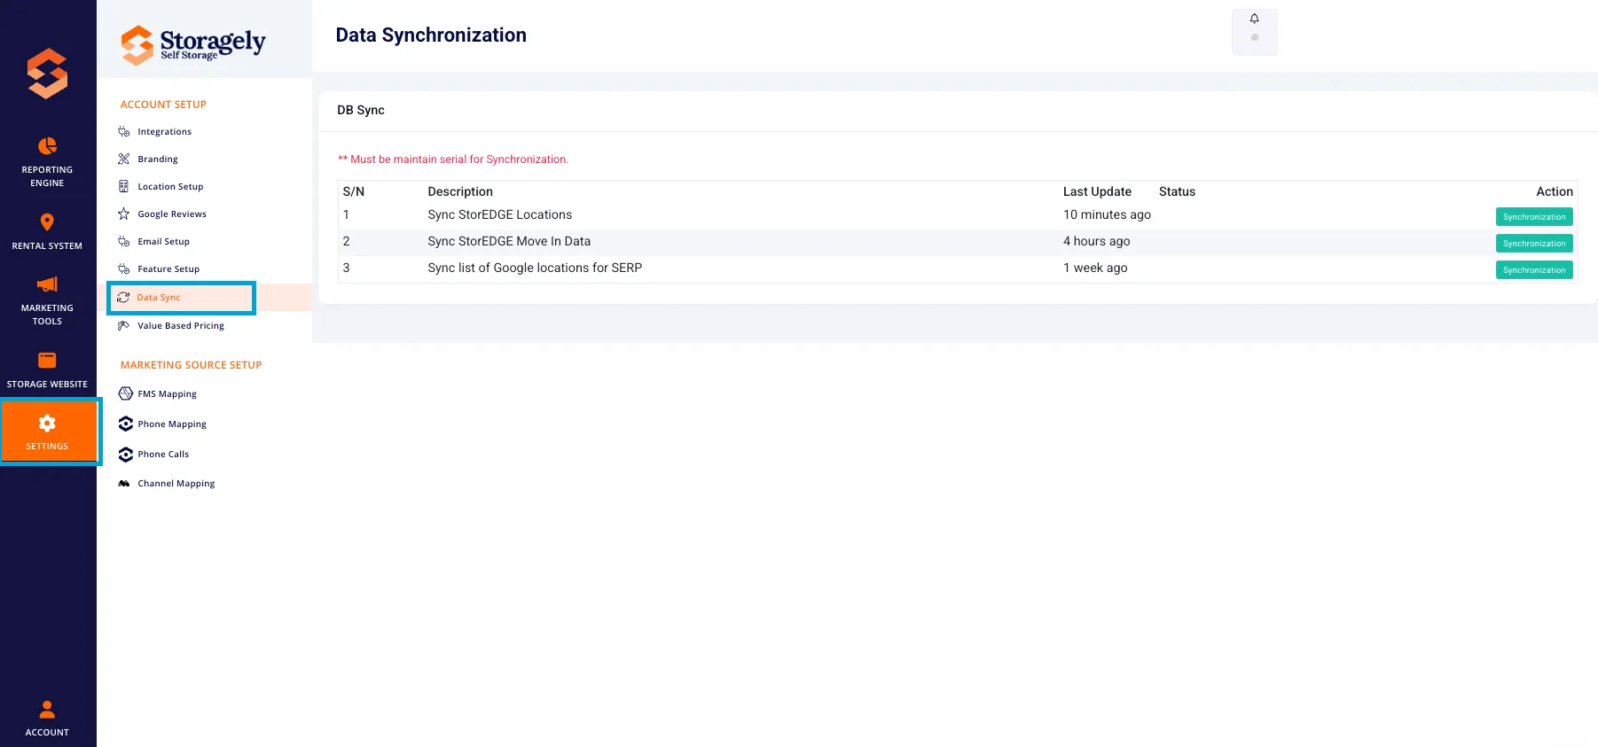Click the Integrations icon

point(124,132)
